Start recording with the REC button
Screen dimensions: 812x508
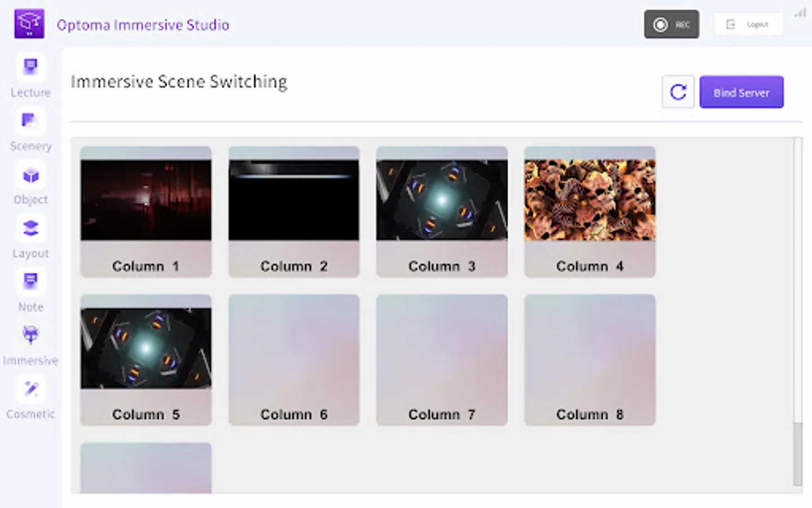point(671,24)
